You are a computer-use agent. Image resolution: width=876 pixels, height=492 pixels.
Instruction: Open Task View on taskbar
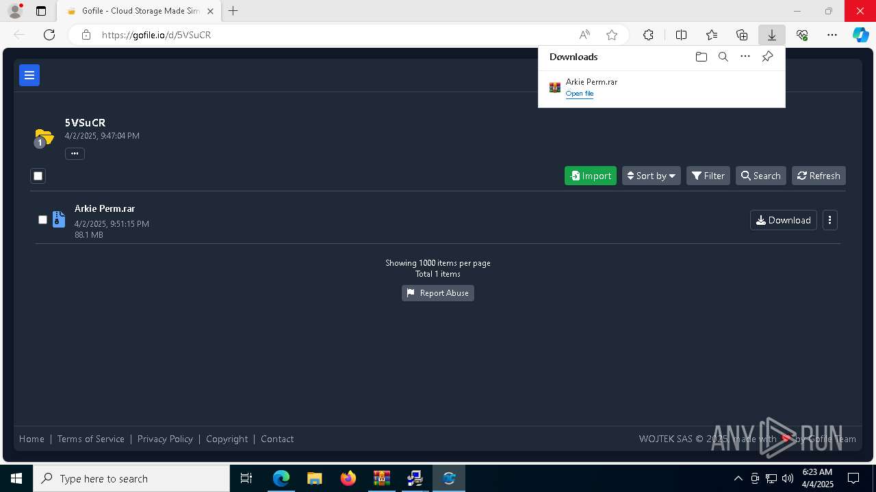coord(246,478)
